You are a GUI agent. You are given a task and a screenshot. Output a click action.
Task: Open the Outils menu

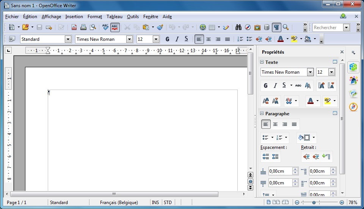(133, 17)
